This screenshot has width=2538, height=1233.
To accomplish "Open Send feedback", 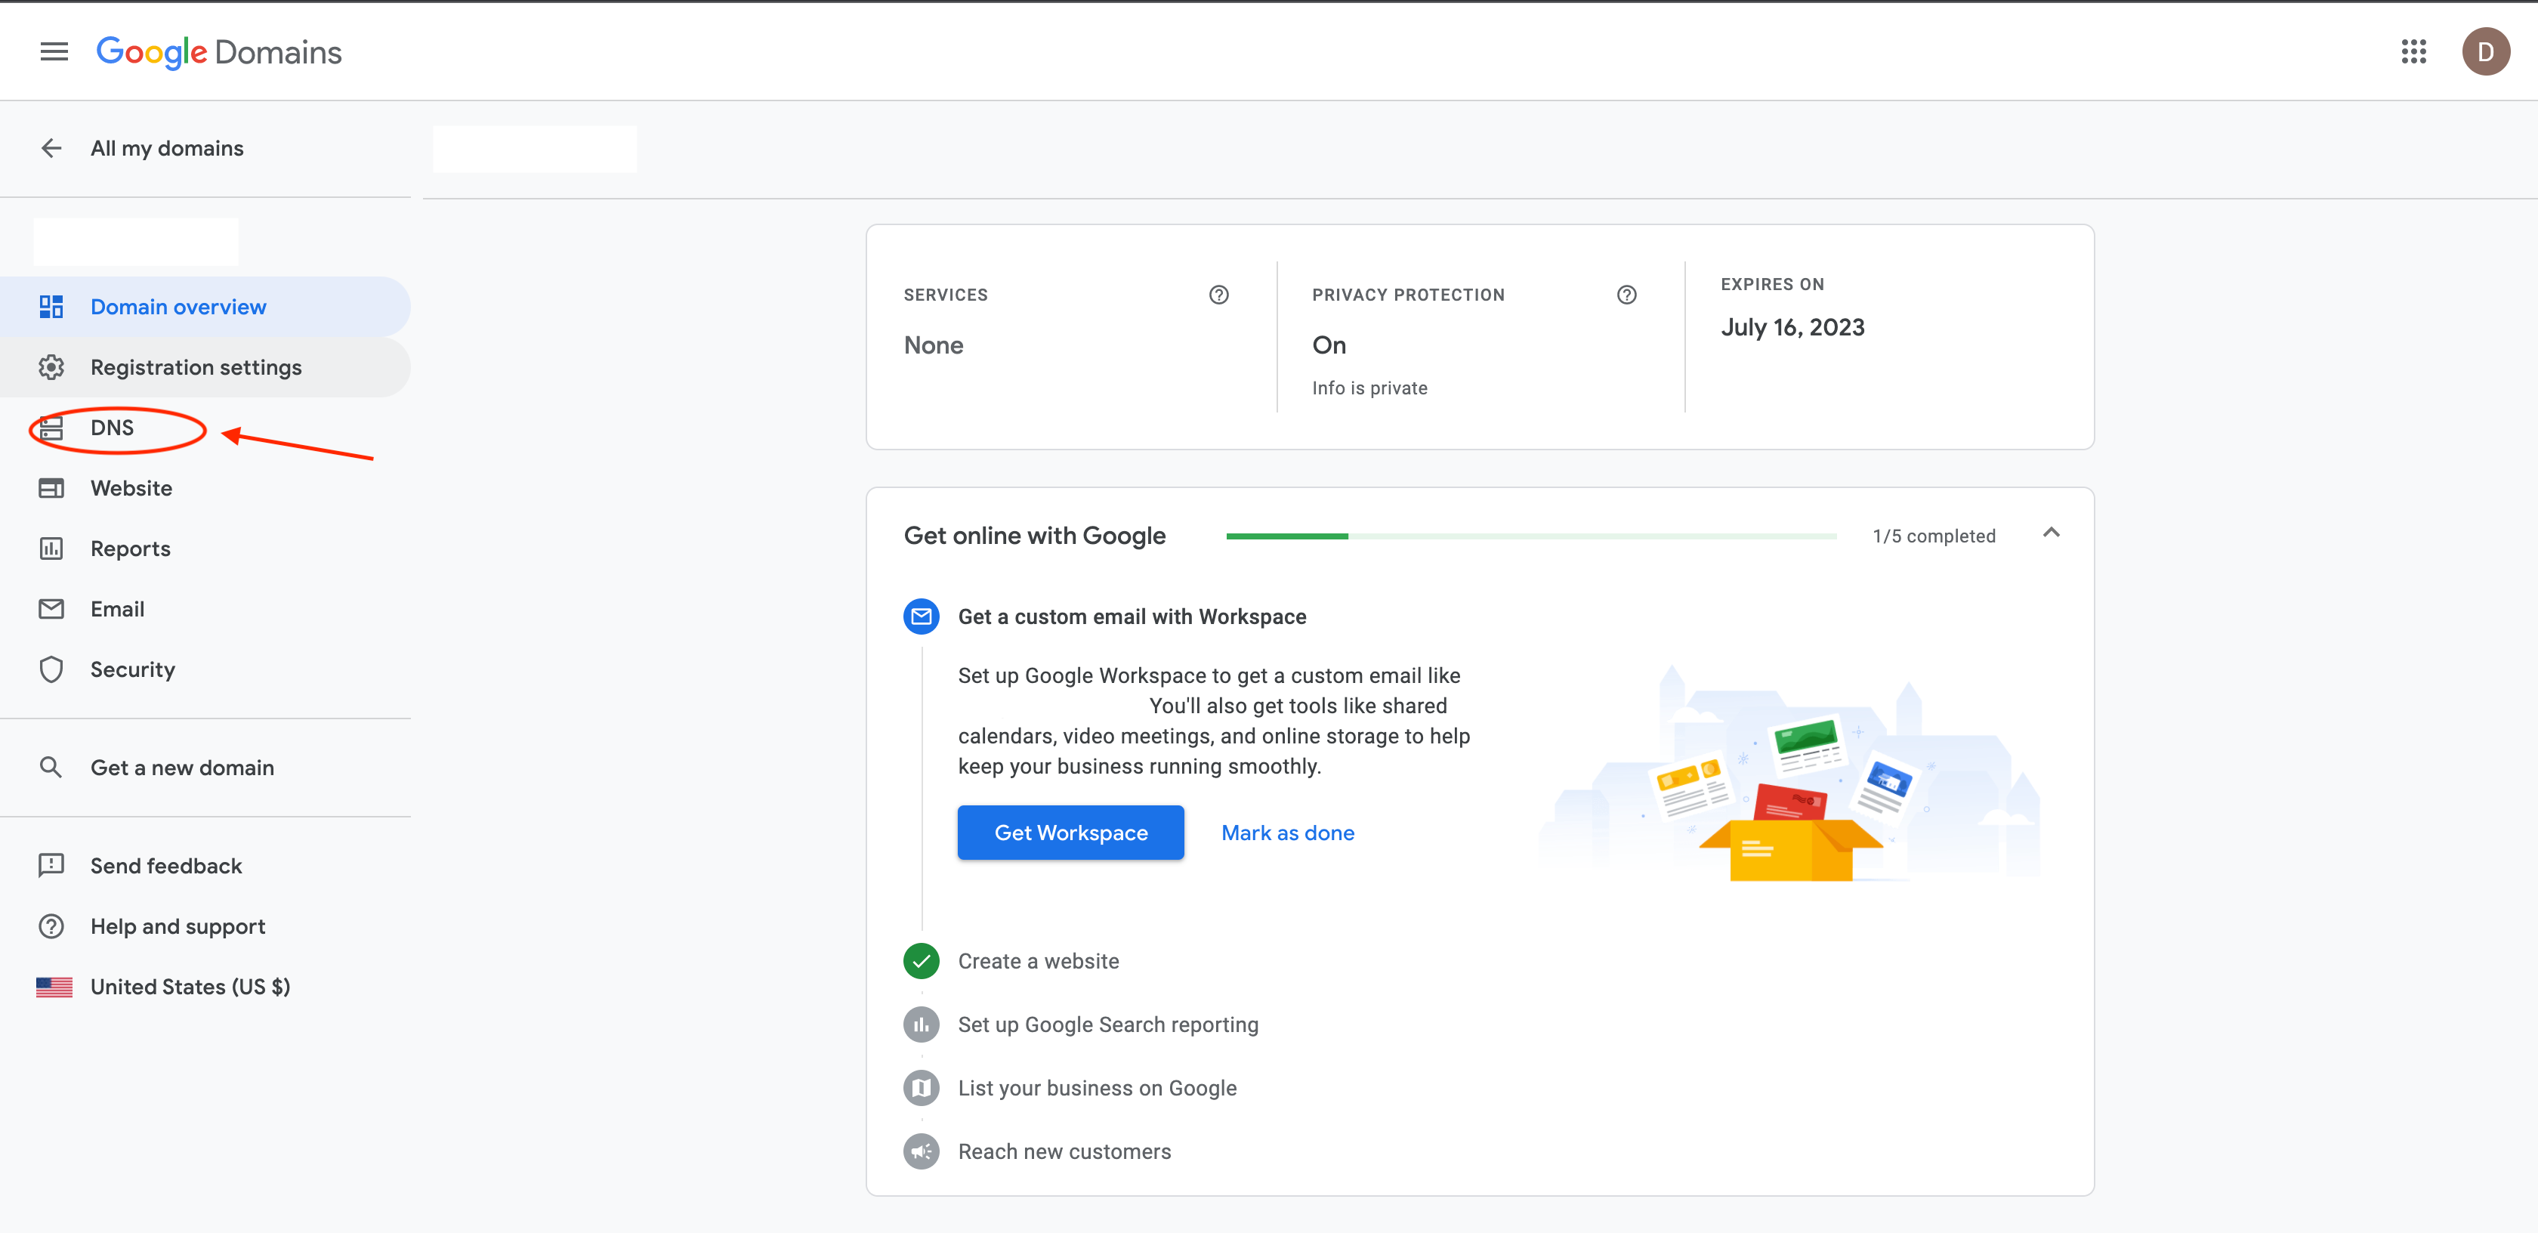I will [205, 865].
